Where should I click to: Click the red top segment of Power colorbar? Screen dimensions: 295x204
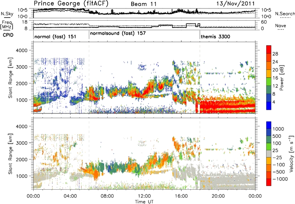tap(269, 49)
